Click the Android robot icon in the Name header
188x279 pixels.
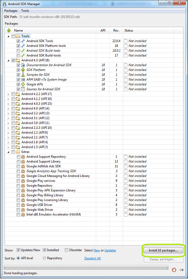(x=9, y=30)
